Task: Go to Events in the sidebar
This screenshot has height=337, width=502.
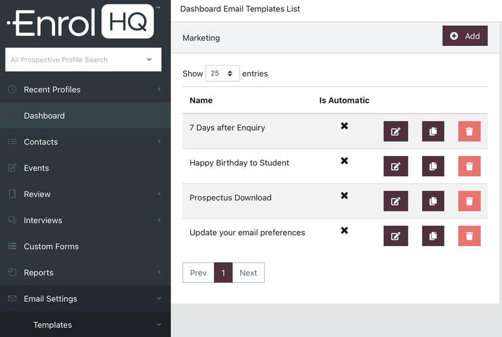Action: [36, 168]
